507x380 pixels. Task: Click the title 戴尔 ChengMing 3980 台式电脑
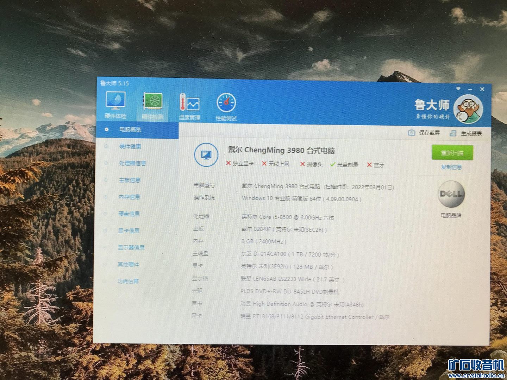(x=281, y=150)
